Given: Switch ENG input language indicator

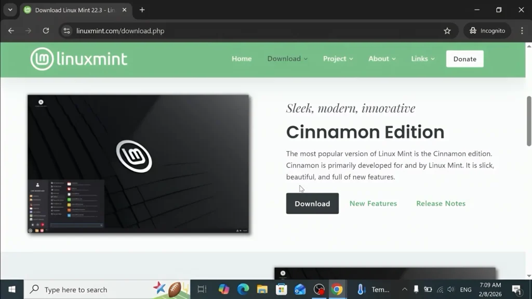Looking at the screenshot, I should [465, 290].
